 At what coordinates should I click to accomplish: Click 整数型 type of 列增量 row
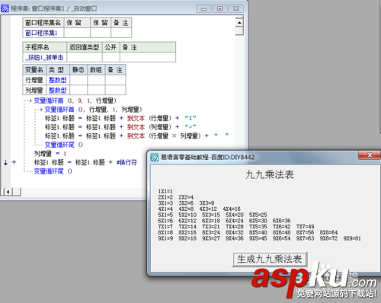(58, 90)
